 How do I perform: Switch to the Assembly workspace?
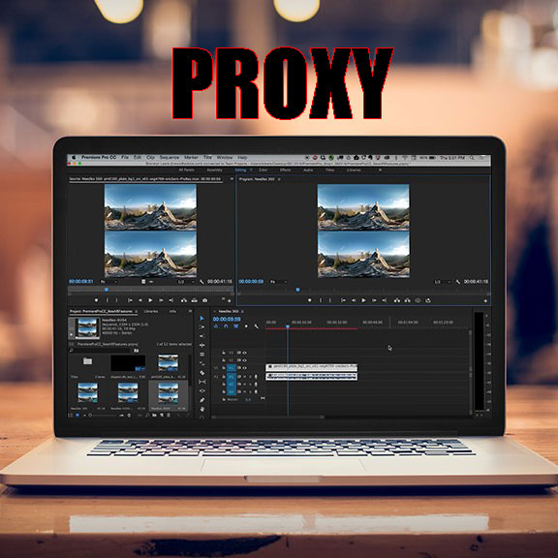coord(214,170)
